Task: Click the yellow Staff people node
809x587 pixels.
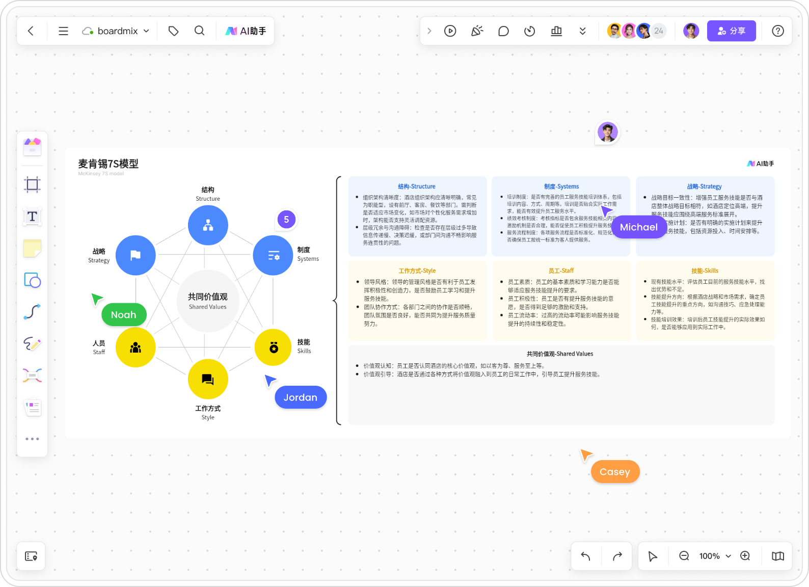Action: coord(136,348)
